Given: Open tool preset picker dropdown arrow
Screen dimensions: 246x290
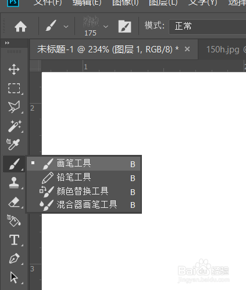Looking at the screenshot, I should [66, 26].
